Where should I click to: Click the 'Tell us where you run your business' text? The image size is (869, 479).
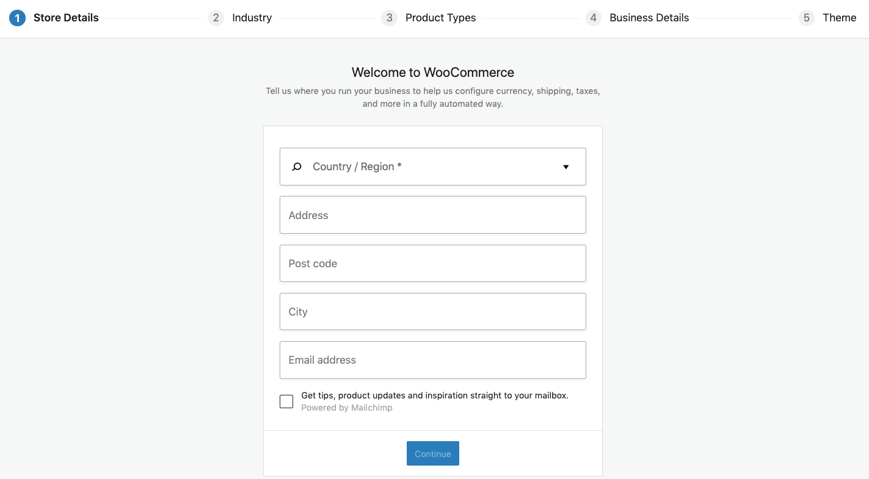(433, 97)
